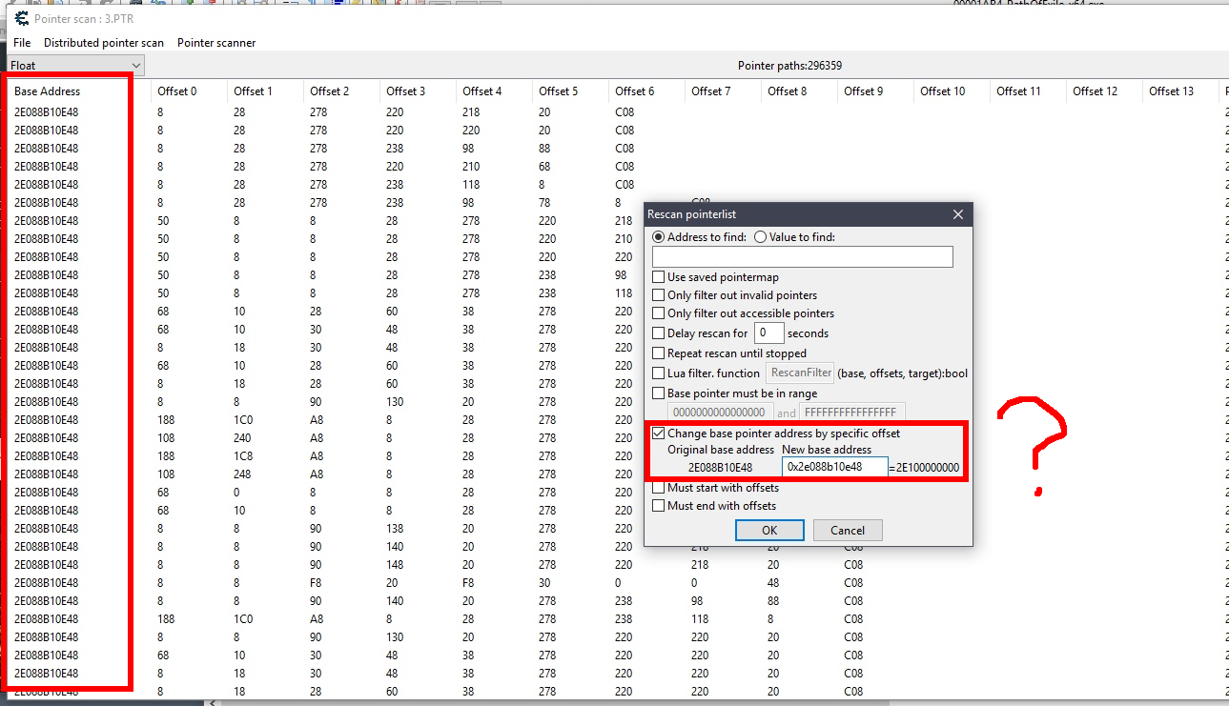Toggle Repeat rescan until stopped
This screenshot has height=706, width=1229.
(659, 353)
